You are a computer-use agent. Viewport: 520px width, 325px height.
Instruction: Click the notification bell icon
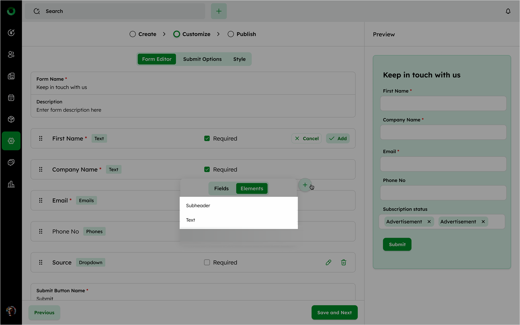(x=508, y=11)
